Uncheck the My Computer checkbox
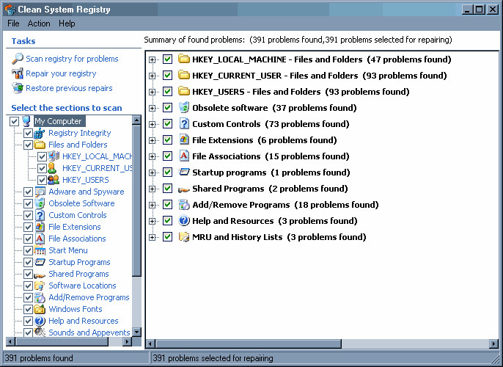This screenshot has height=367, width=503. 14,121
